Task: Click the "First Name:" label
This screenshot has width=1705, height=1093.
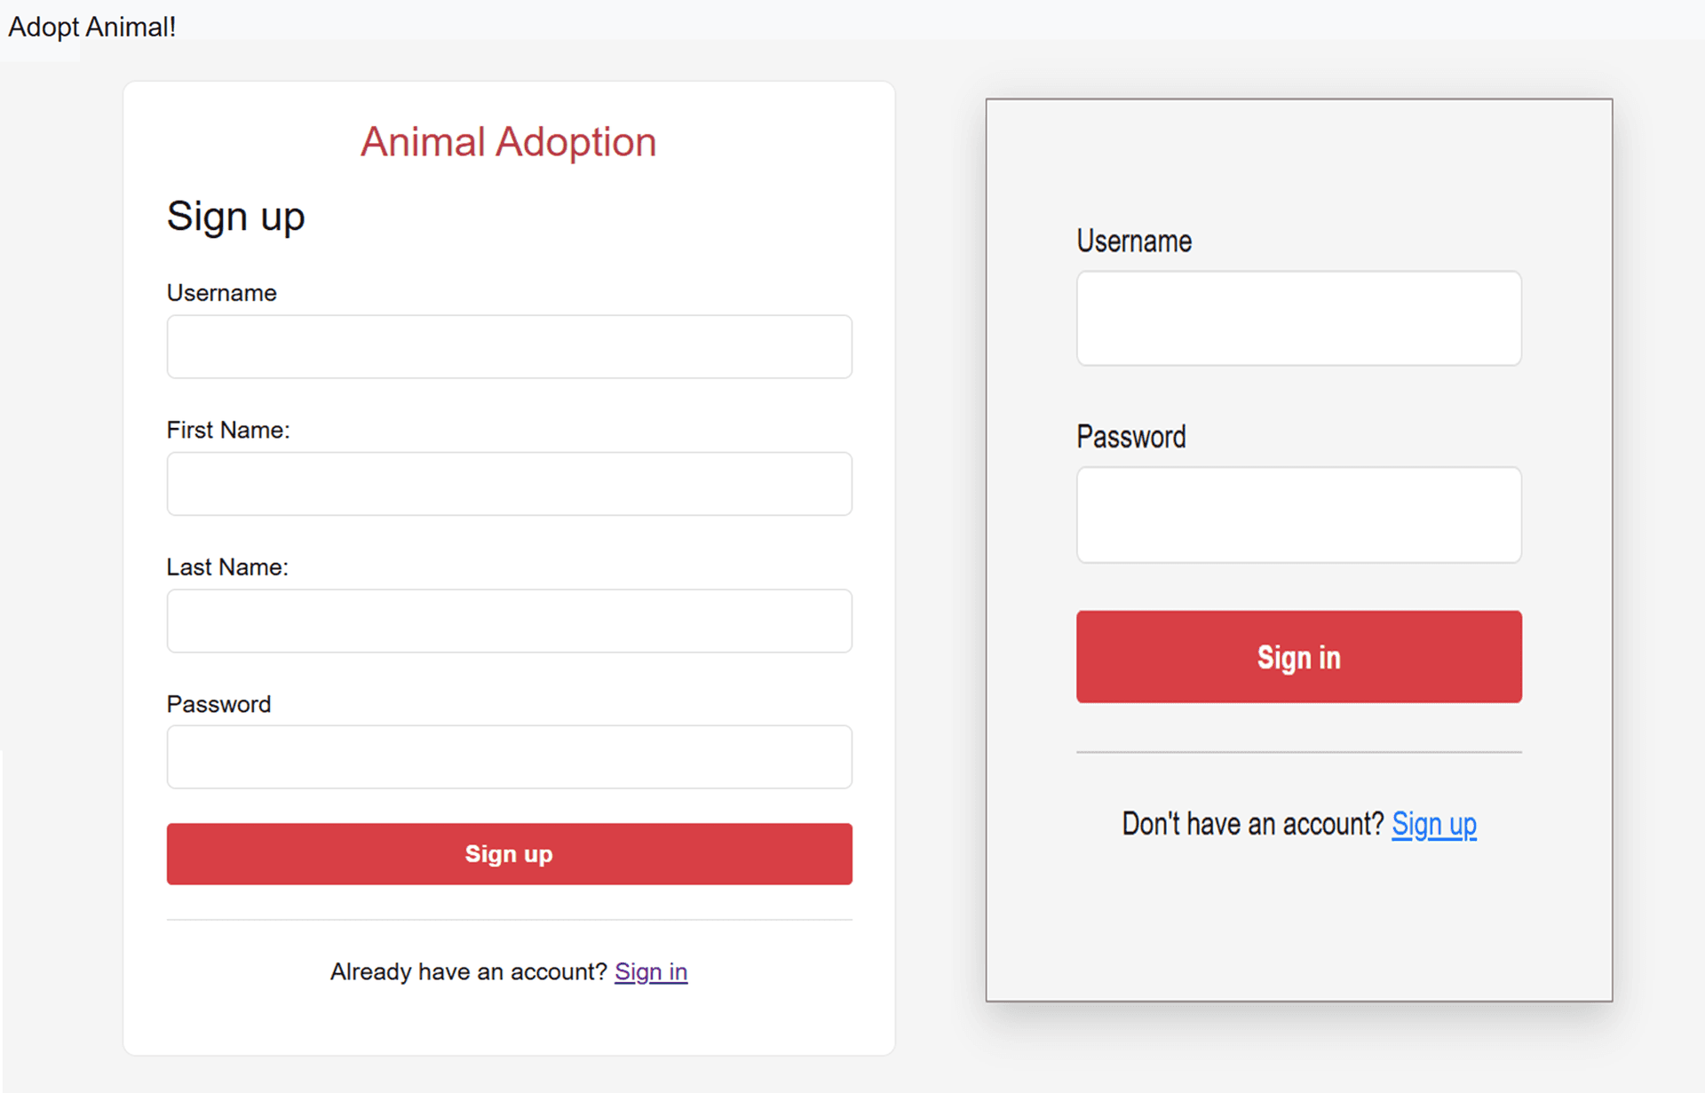Action: (x=228, y=431)
